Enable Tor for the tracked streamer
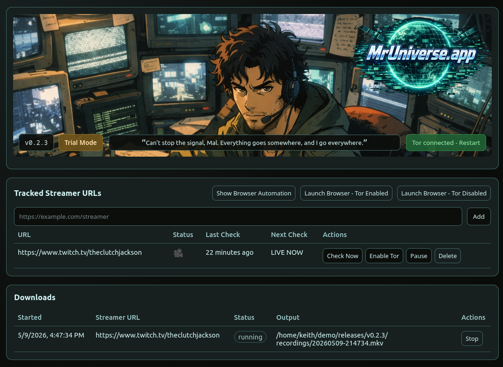 384,256
